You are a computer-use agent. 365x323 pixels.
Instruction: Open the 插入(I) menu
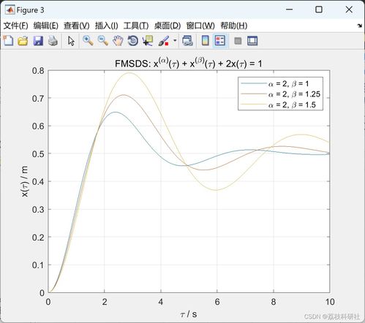(107, 26)
